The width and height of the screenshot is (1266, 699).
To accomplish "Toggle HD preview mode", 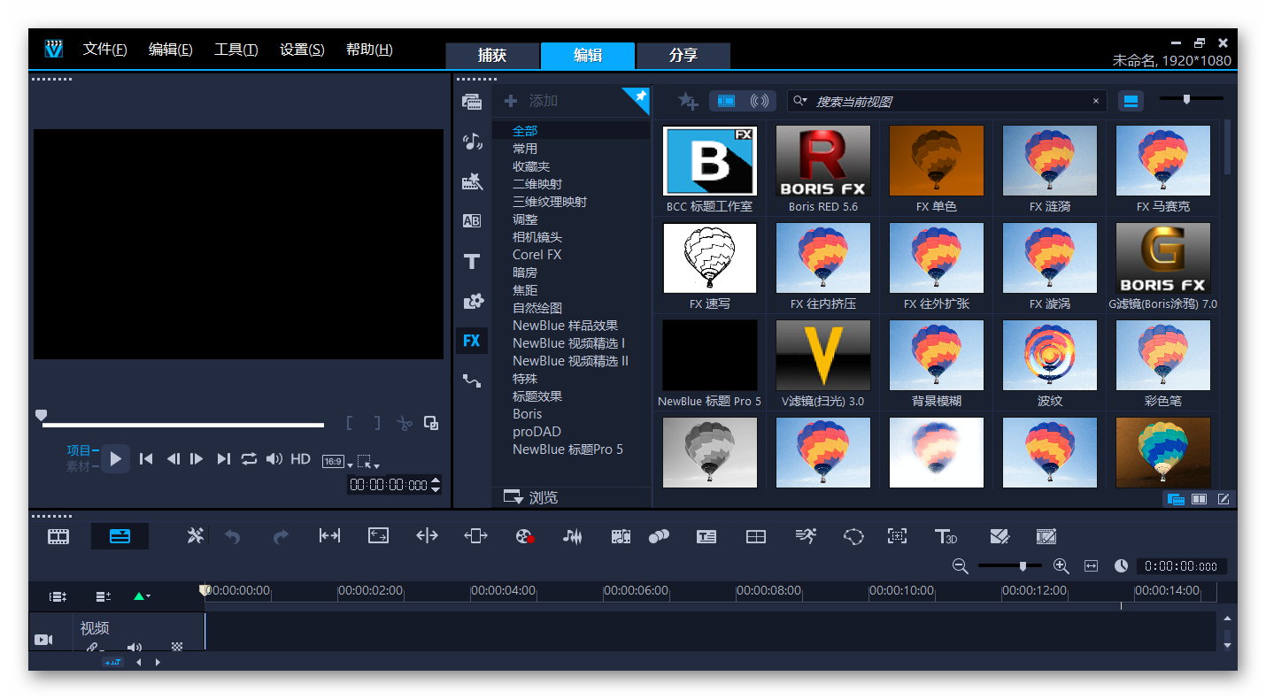I will tap(300, 458).
